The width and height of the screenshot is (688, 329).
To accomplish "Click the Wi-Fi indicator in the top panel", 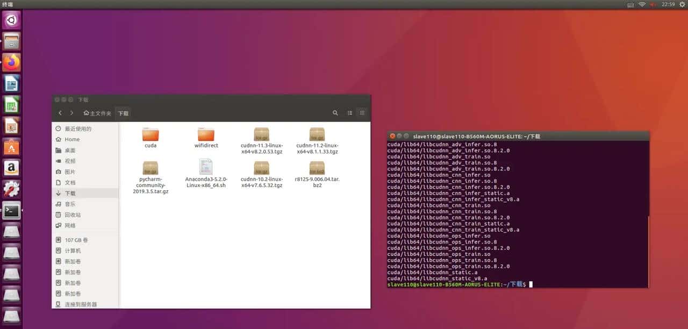I will (x=642, y=4).
